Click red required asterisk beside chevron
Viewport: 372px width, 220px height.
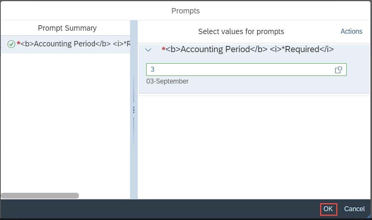163,49
